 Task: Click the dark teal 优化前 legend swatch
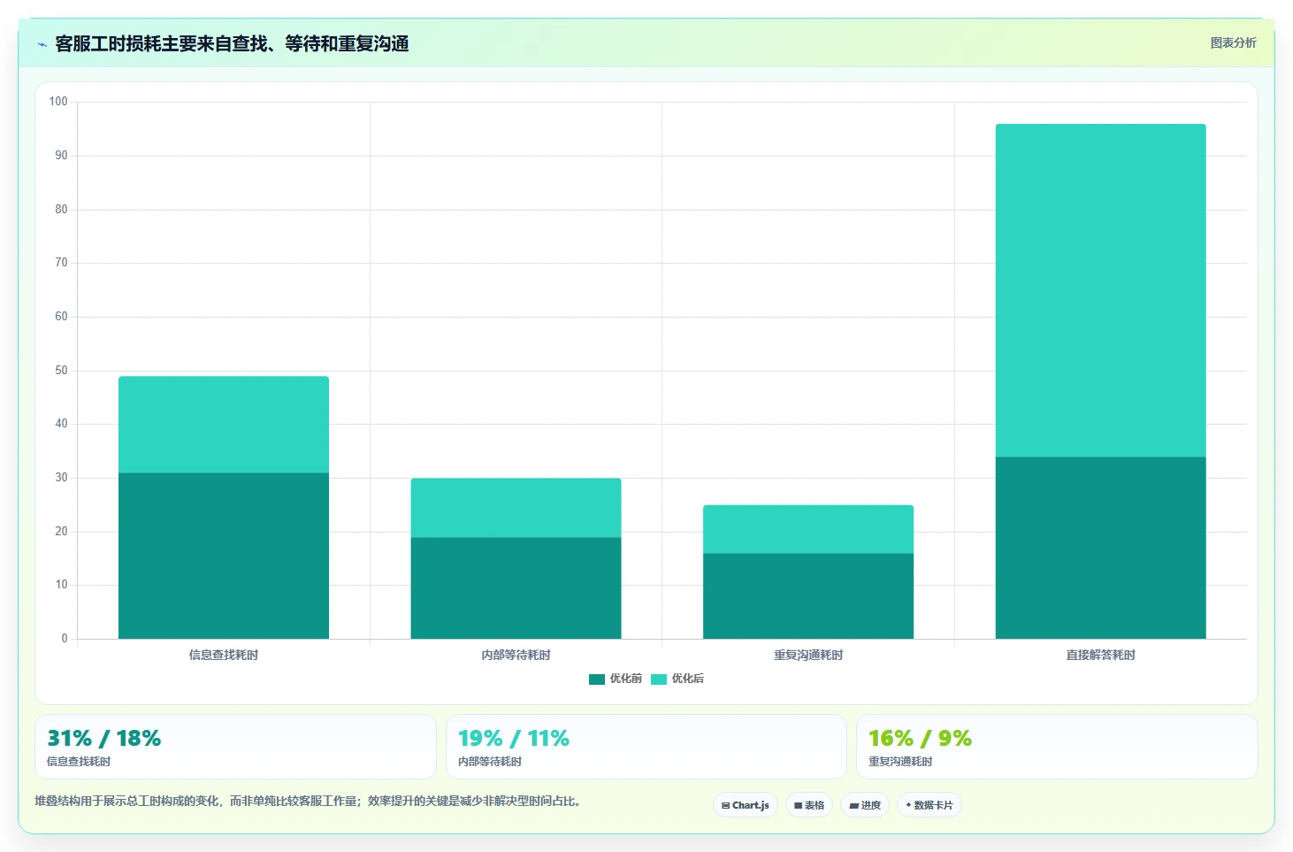(597, 679)
